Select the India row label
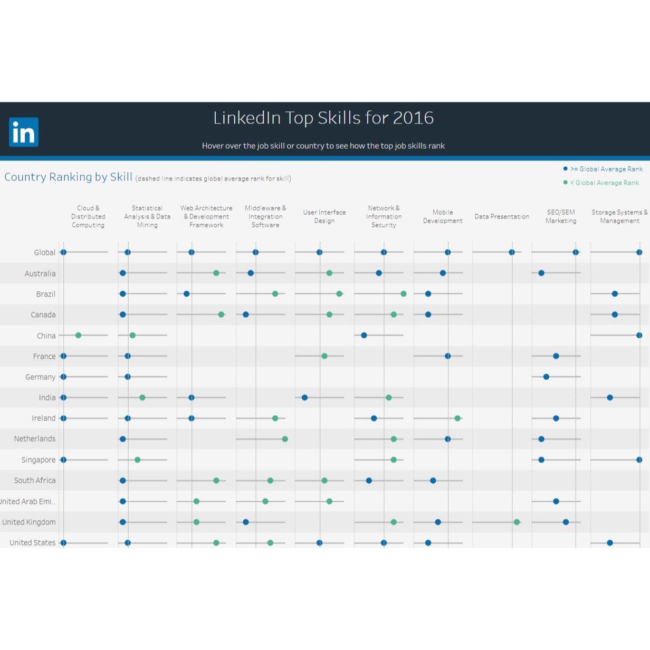This screenshot has height=650, width=650. tap(47, 397)
